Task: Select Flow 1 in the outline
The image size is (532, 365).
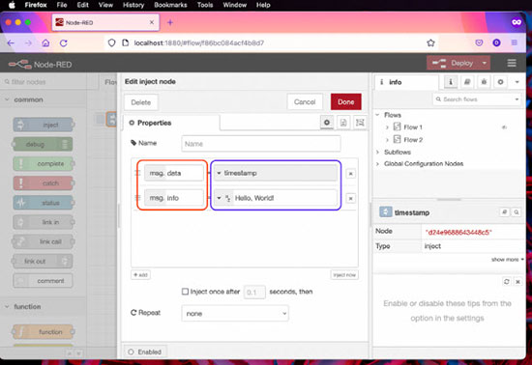Action: point(413,127)
